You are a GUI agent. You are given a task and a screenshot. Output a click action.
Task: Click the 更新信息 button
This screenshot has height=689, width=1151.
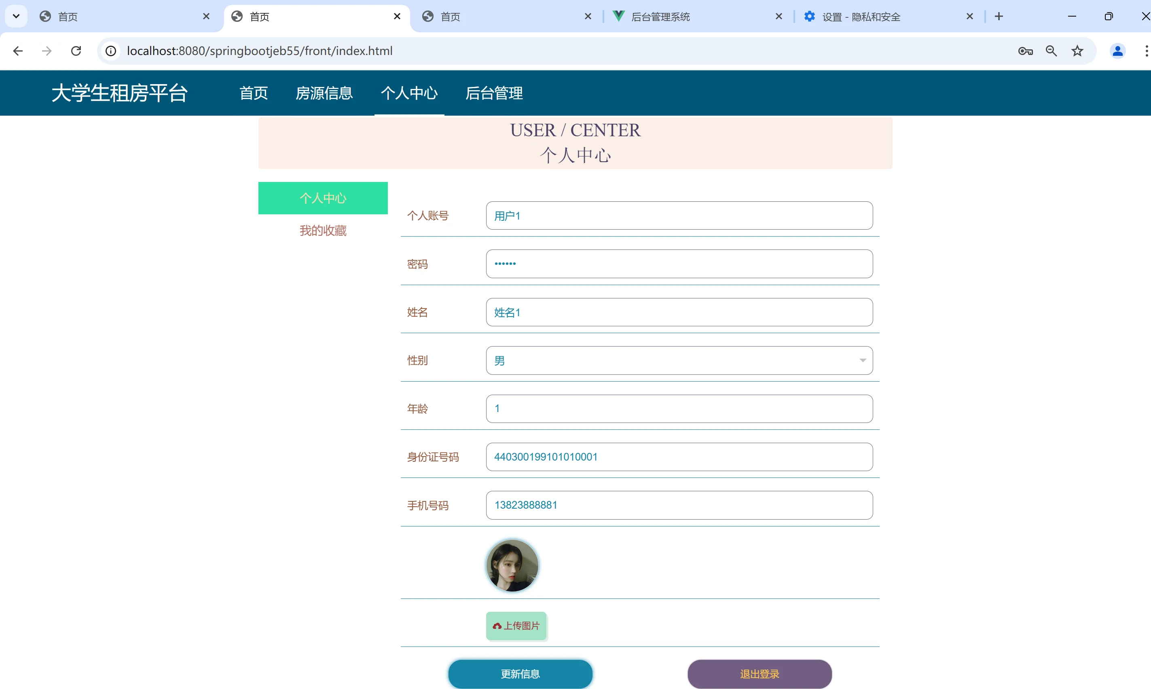click(520, 673)
